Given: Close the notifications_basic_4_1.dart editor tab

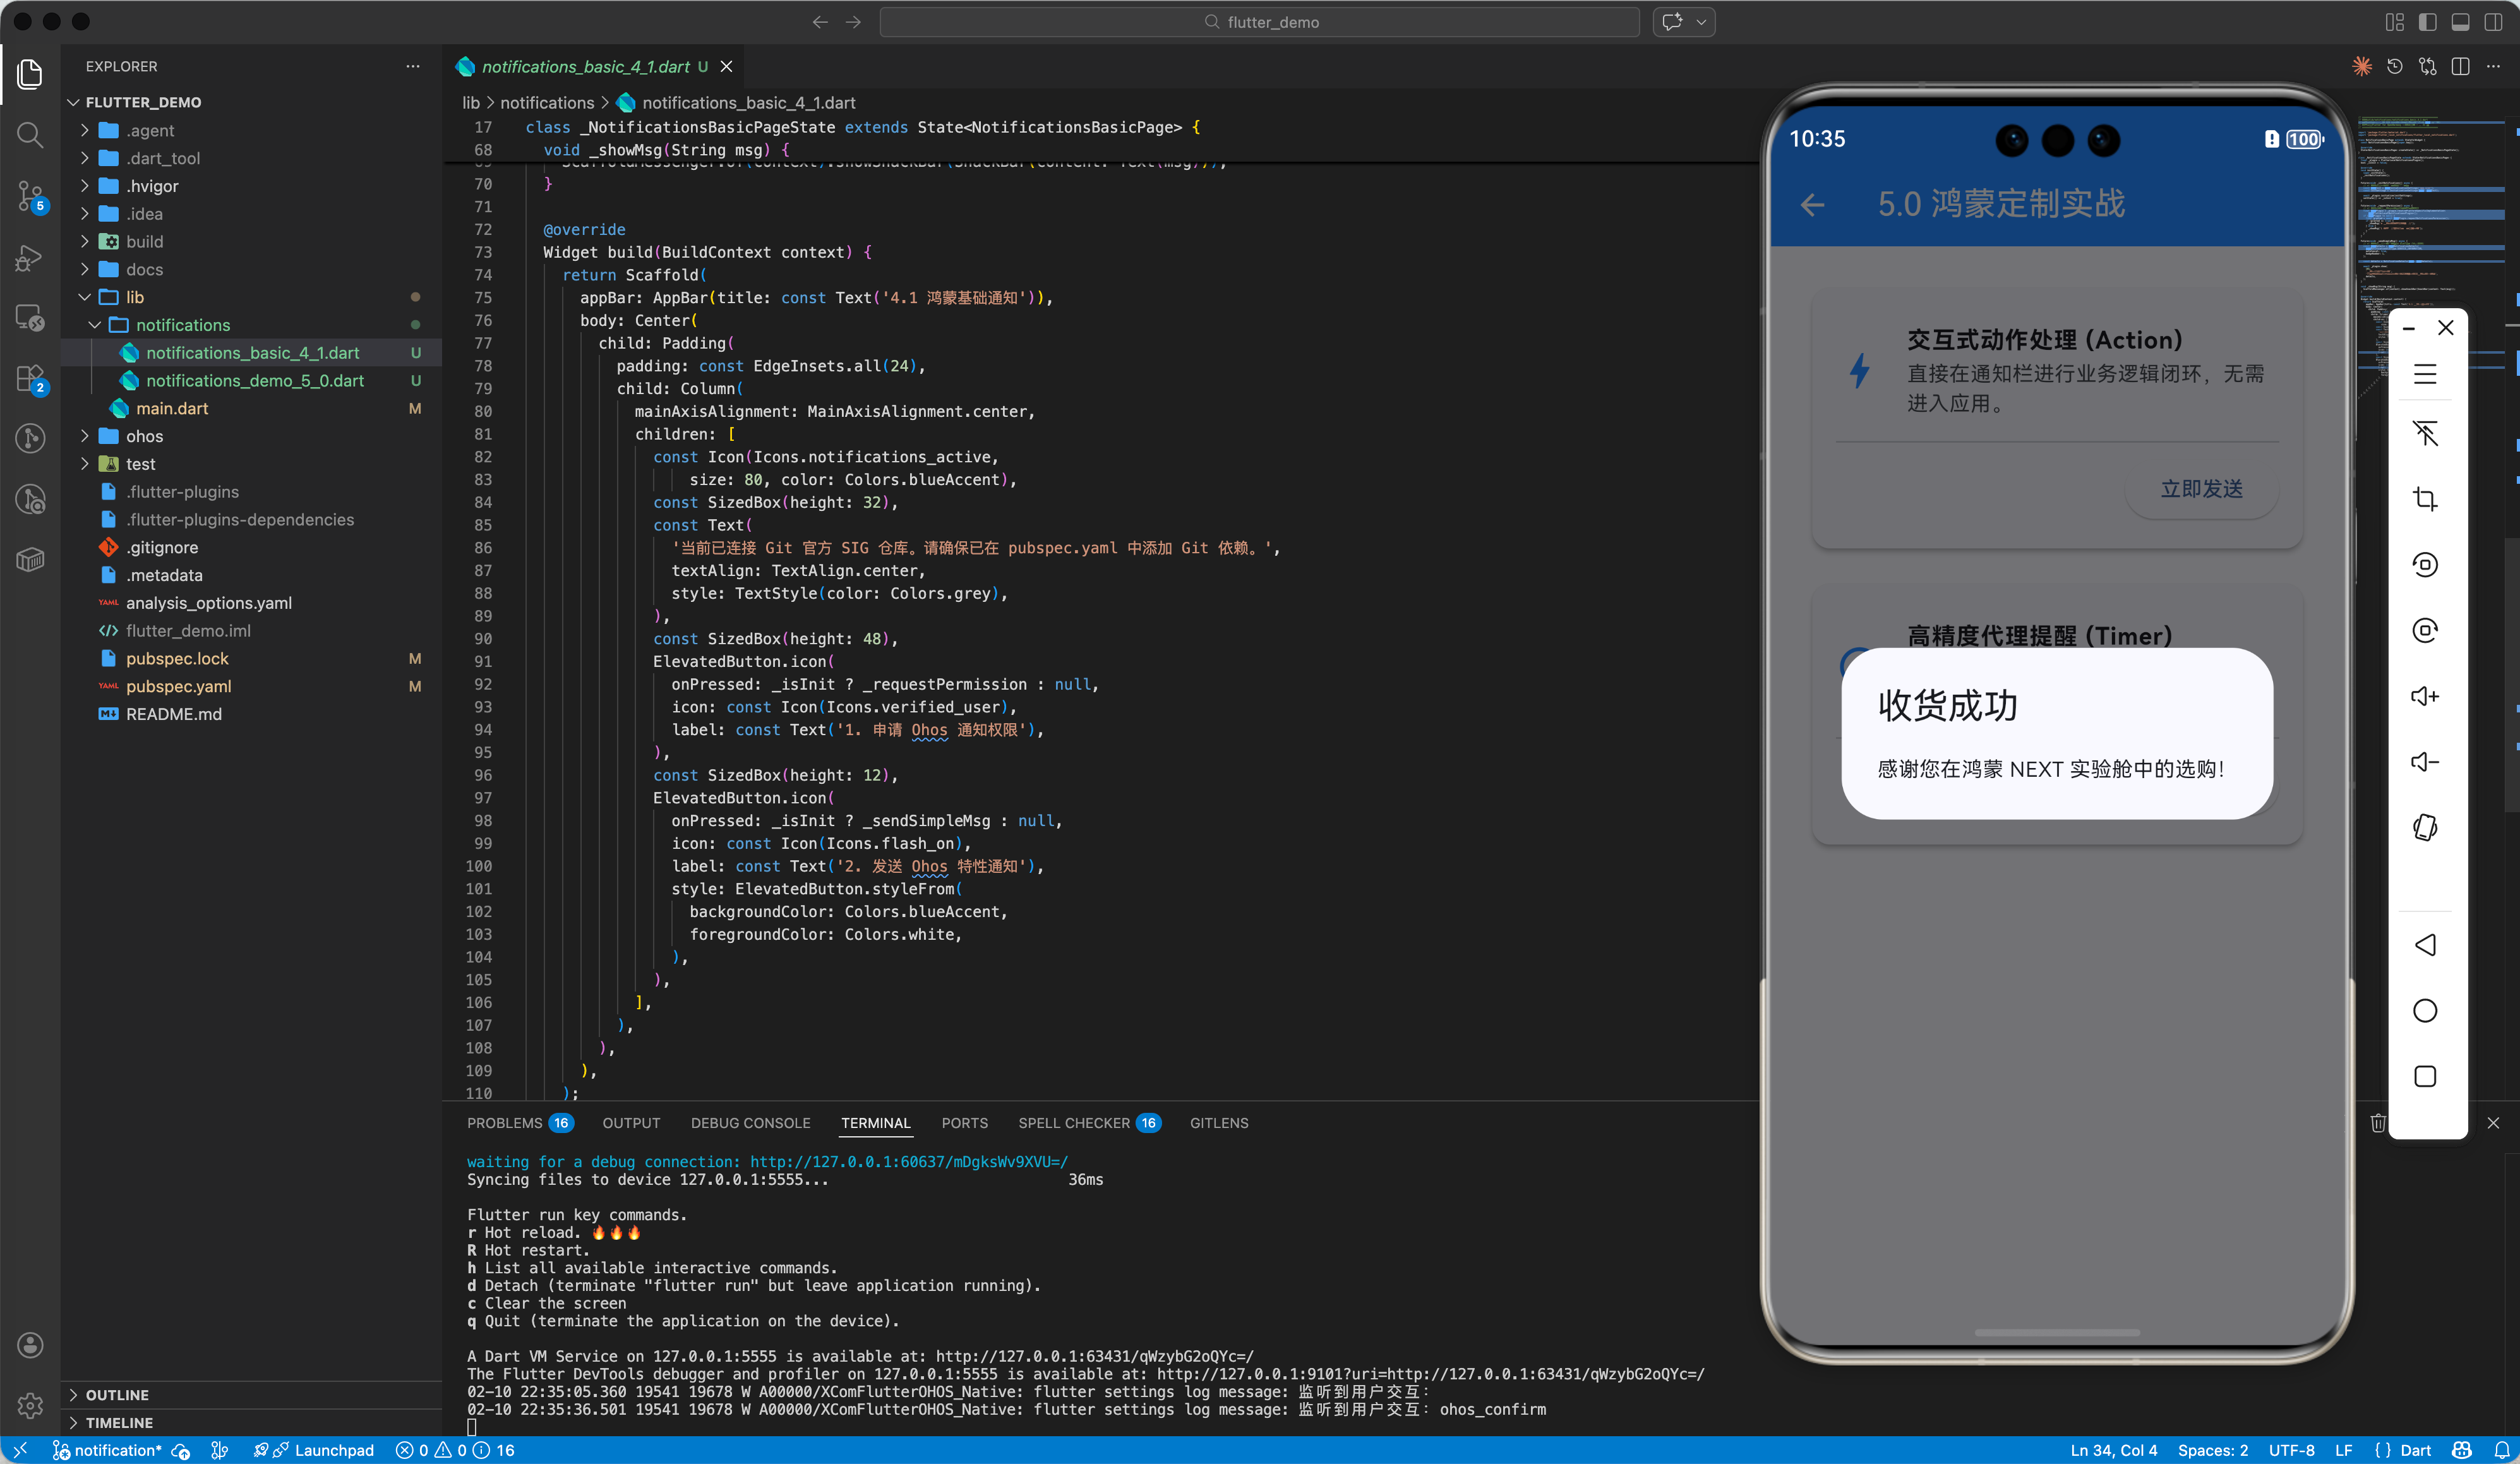Looking at the screenshot, I should [727, 66].
